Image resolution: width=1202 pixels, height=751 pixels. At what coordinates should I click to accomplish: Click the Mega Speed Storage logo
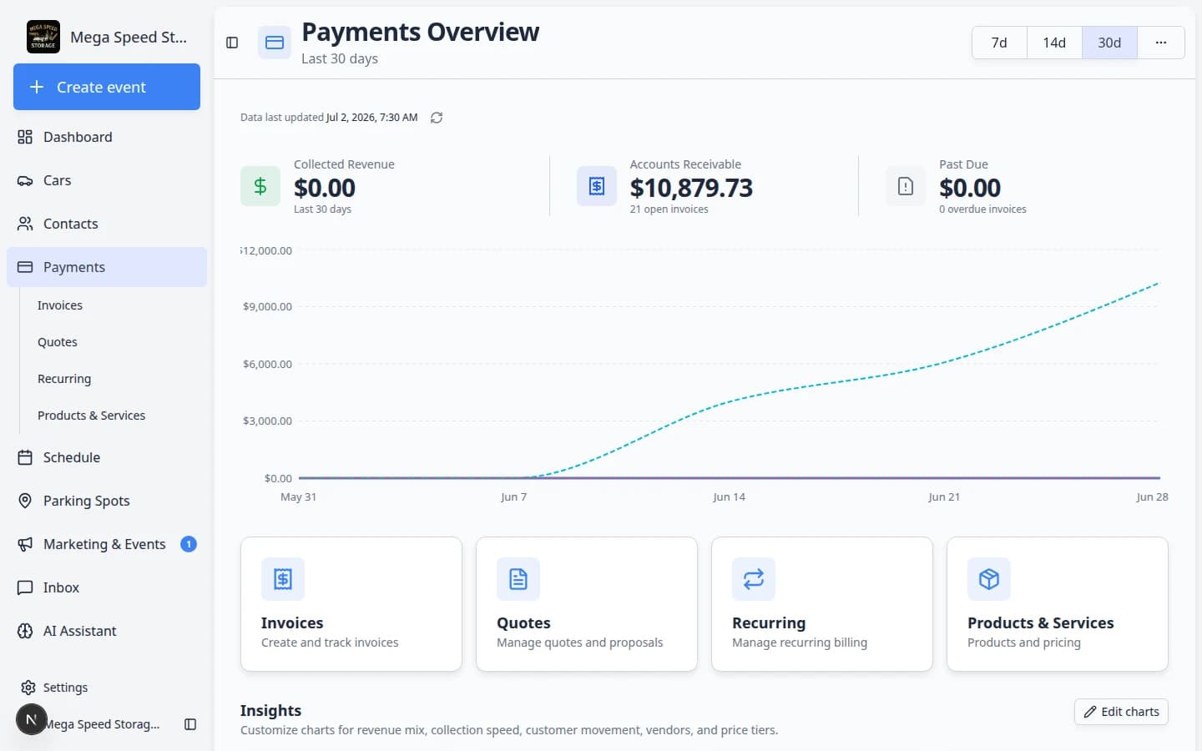tap(43, 37)
